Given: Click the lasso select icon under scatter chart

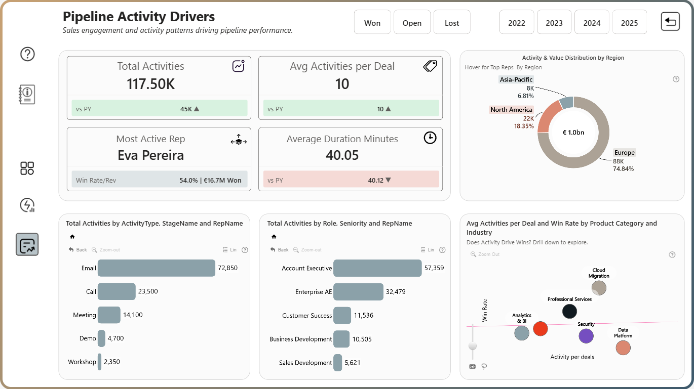Looking at the screenshot, I should click(x=484, y=366).
